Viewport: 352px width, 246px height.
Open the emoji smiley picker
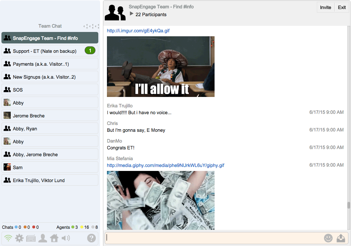pyautogui.click(x=328, y=238)
